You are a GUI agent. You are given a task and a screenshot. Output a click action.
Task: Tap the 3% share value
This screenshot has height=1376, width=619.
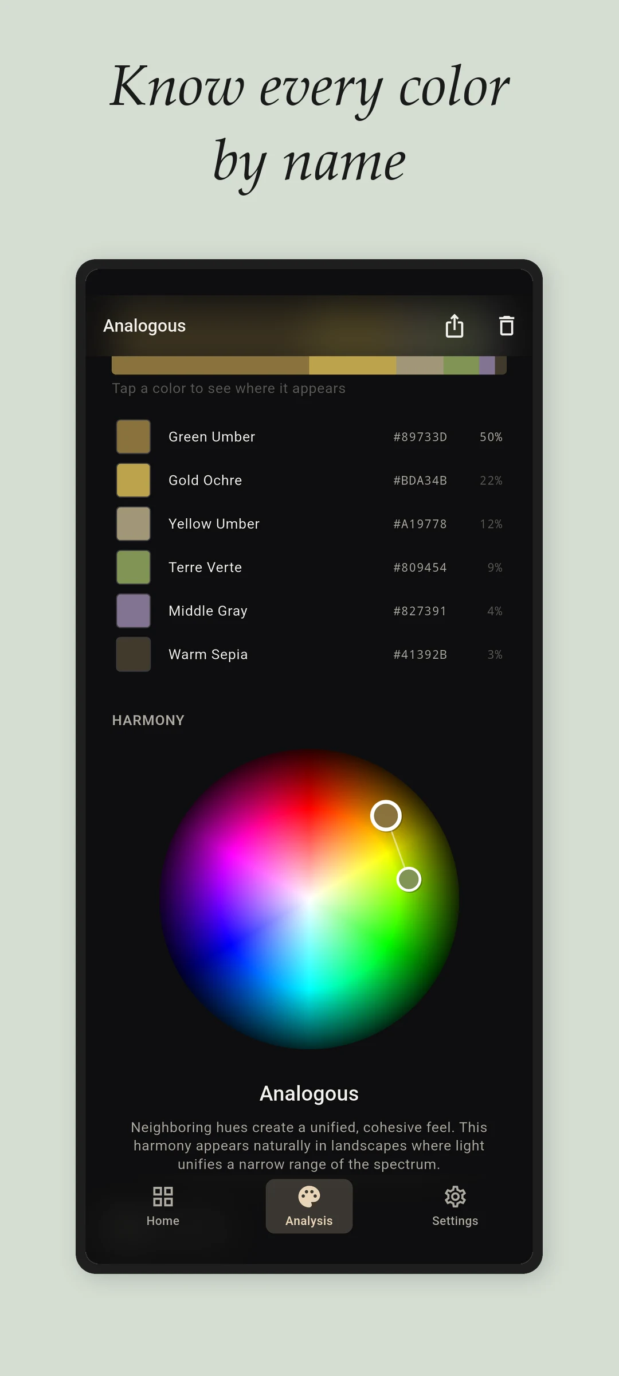click(x=495, y=655)
